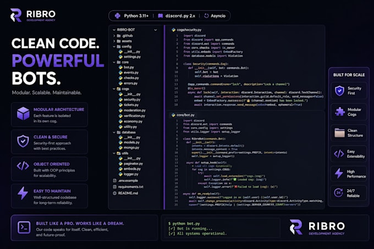Collapse the utils folder chevron
This screenshot has height=249, width=374.
[114, 153]
